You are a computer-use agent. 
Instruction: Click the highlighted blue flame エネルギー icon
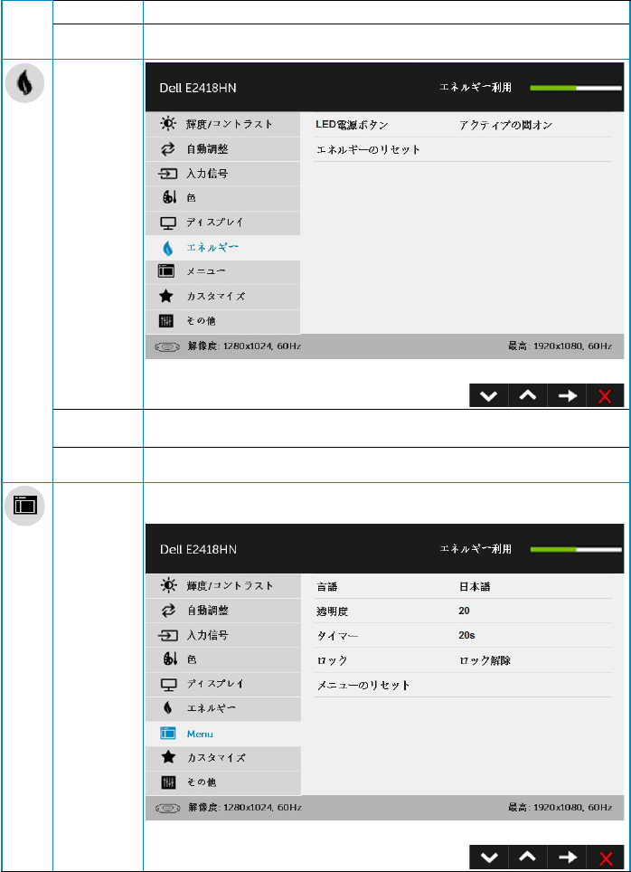[x=167, y=248]
